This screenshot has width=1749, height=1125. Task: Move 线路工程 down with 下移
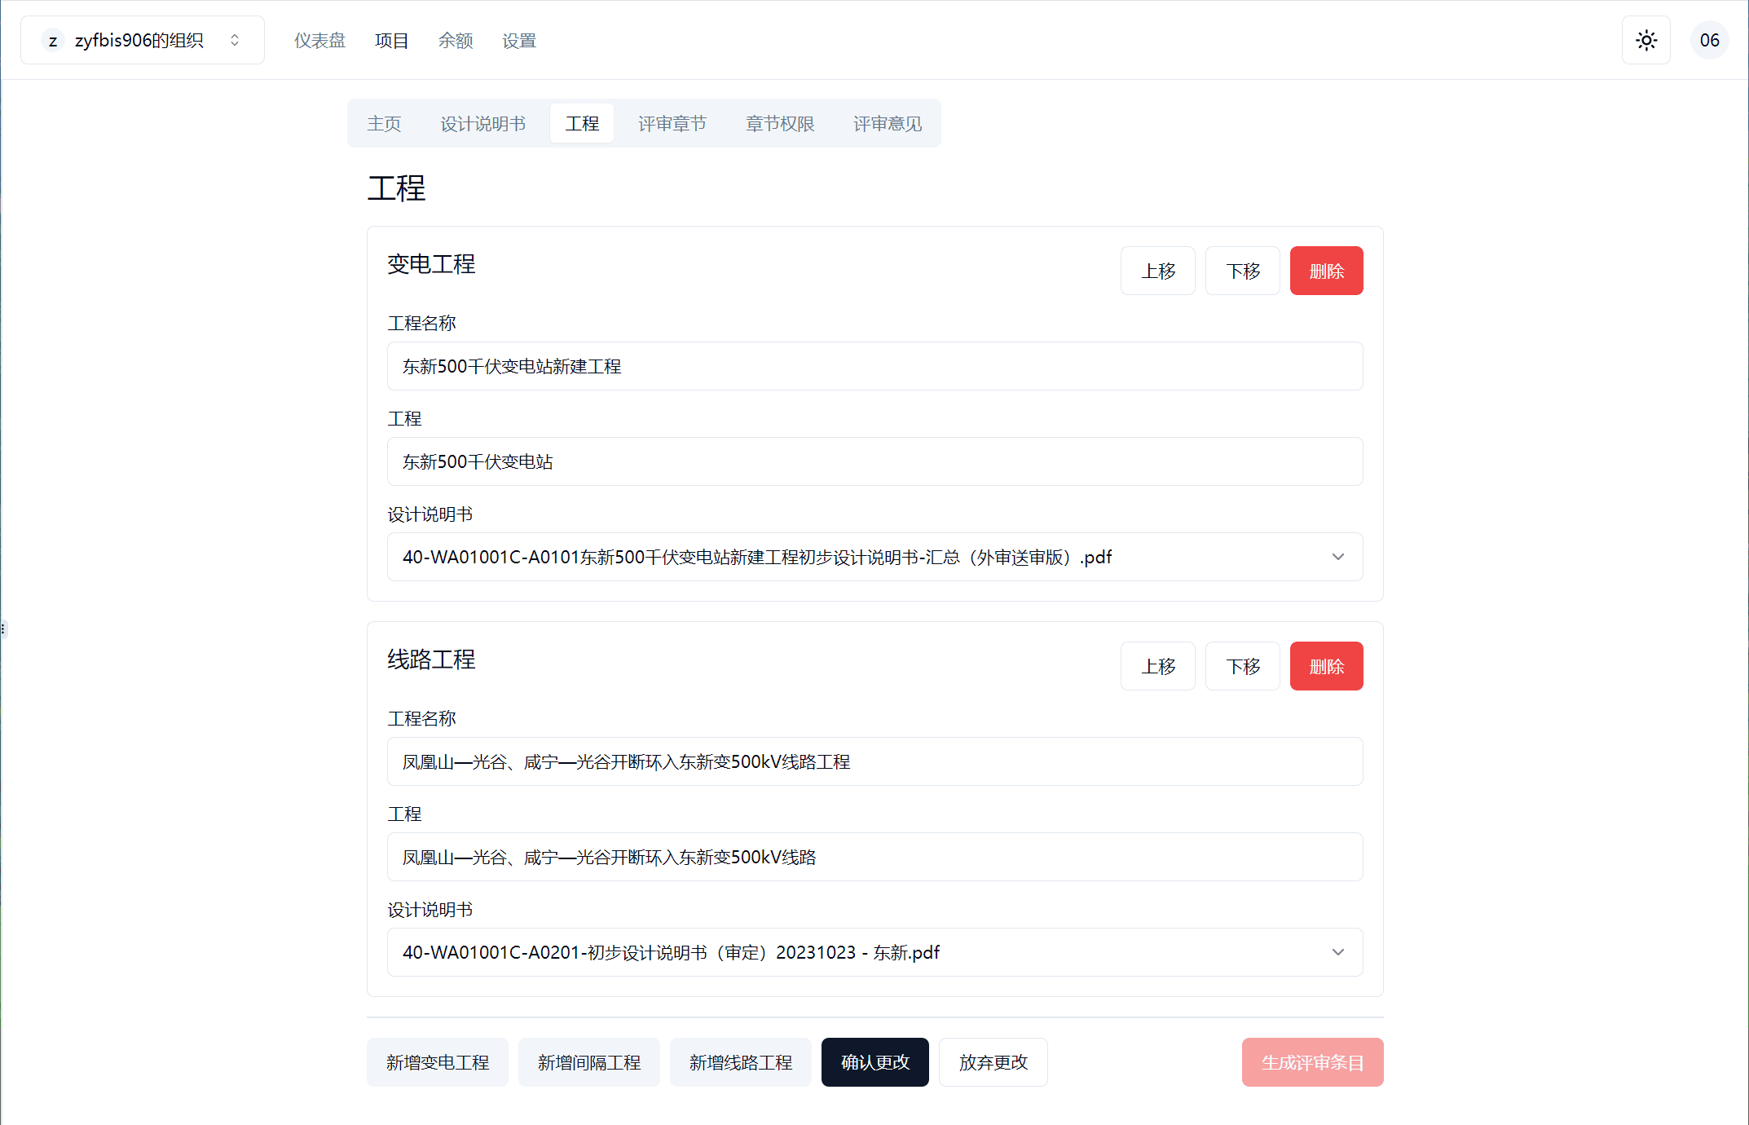click(x=1242, y=666)
